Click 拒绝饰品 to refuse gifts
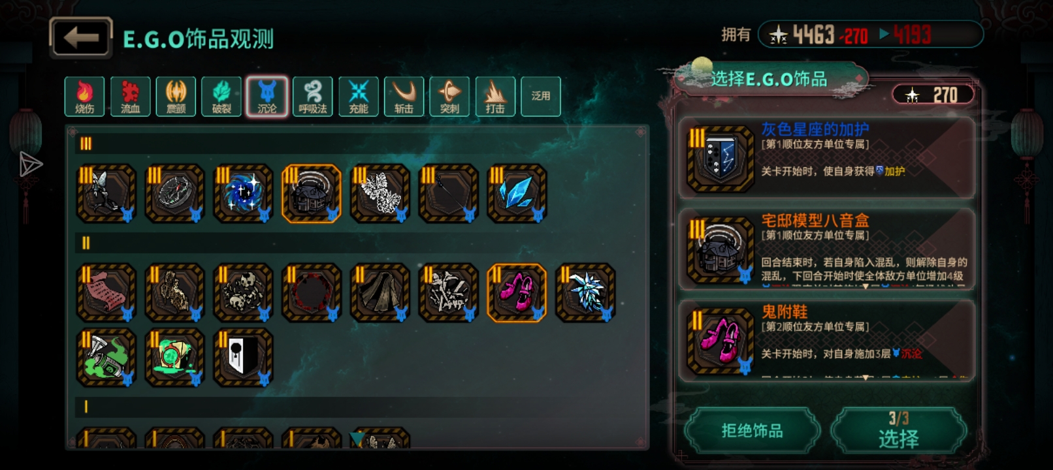This screenshot has height=470, width=1053. tap(752, 431)
